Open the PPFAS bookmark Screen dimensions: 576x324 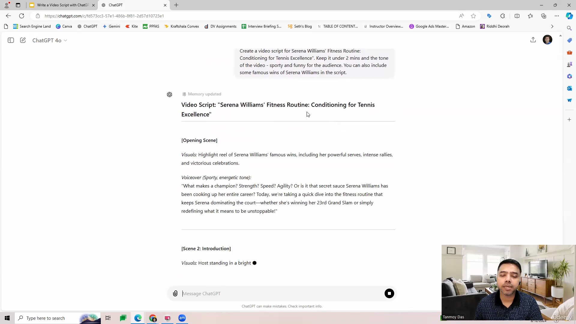coord(151,26)
